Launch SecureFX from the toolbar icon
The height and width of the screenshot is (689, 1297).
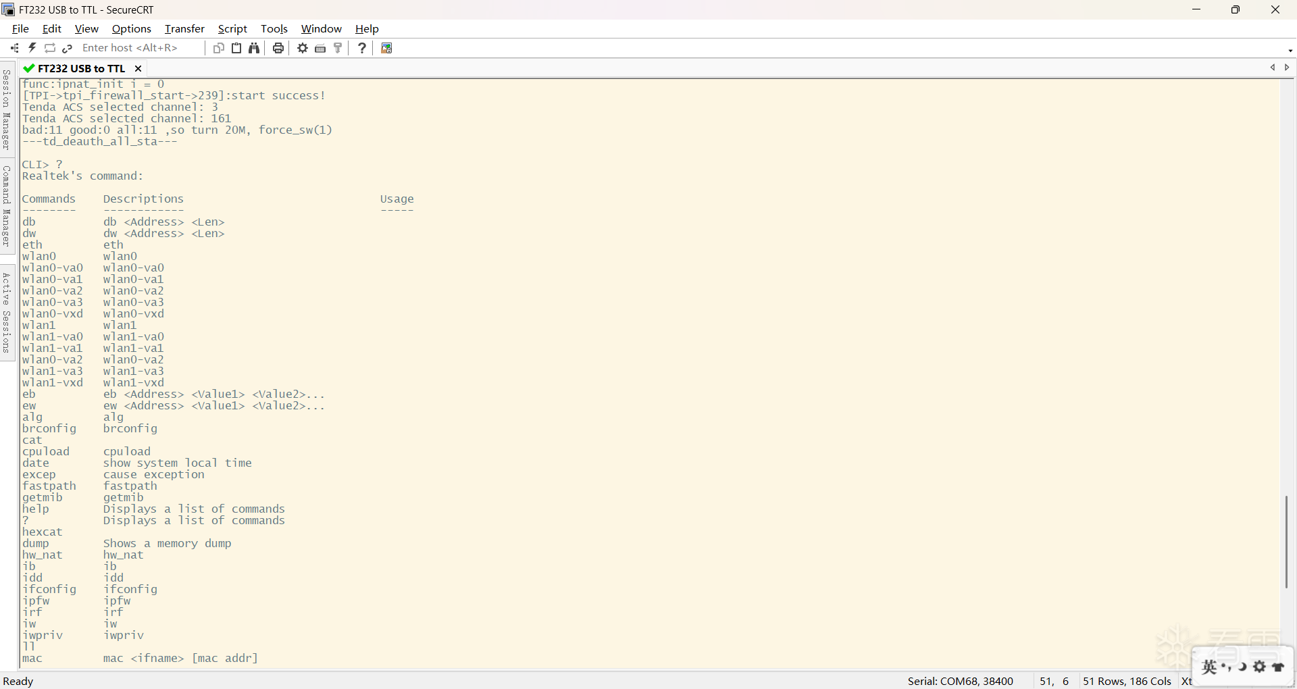point(387,48)
